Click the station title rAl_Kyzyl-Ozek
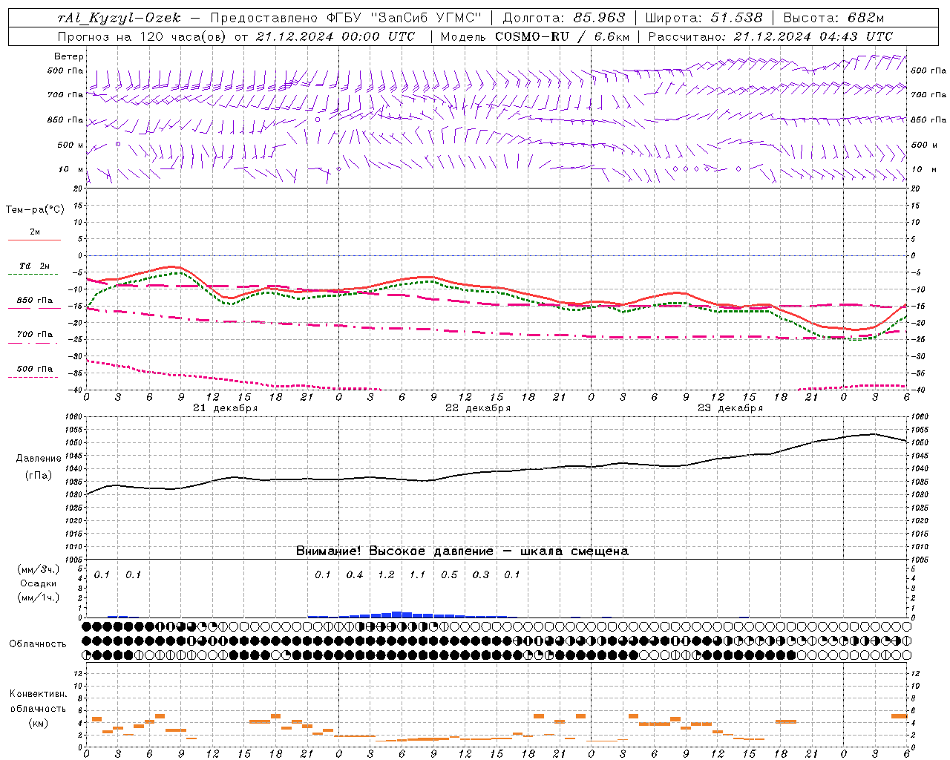This screenshot has height=760, width=950. click(119, 19)
